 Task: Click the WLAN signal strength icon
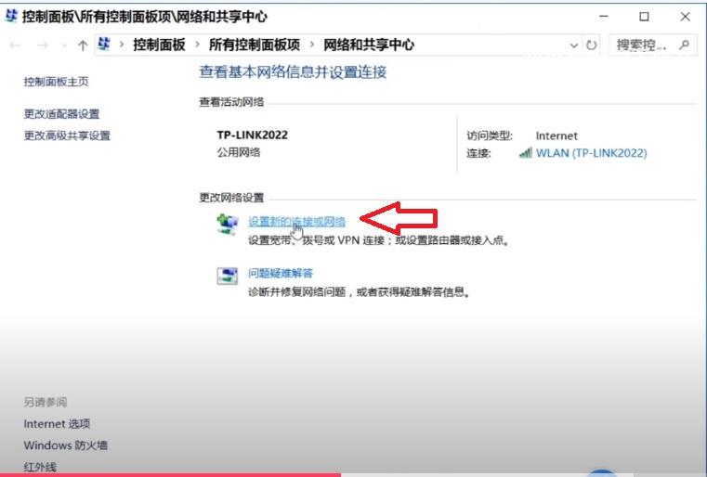(526, 153)
